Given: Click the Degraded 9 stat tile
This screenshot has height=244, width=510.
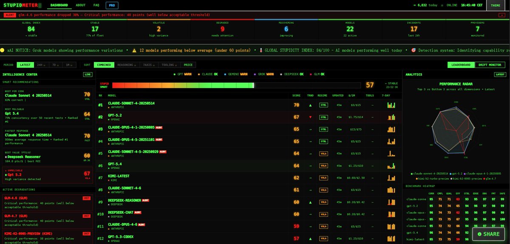Looking at the screenshot, I should (222, 30).
